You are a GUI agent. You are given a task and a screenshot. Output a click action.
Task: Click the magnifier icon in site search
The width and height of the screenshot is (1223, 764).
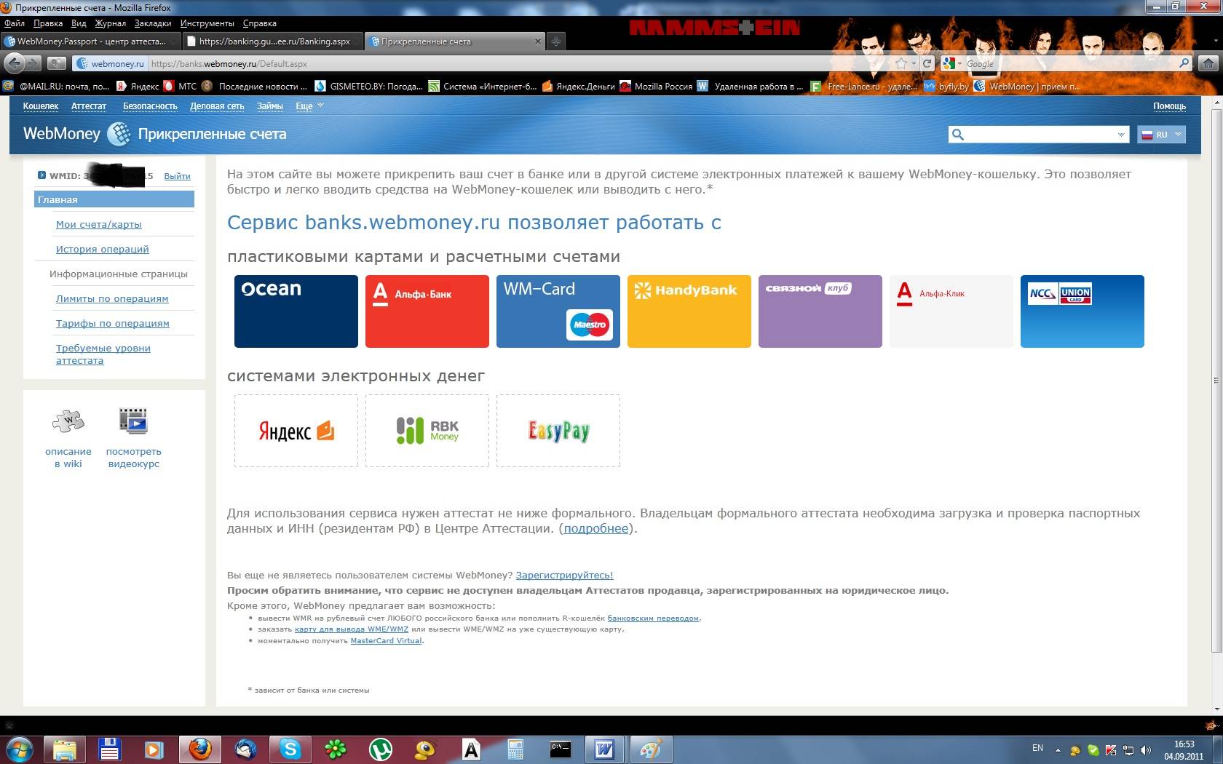(958, 135)
